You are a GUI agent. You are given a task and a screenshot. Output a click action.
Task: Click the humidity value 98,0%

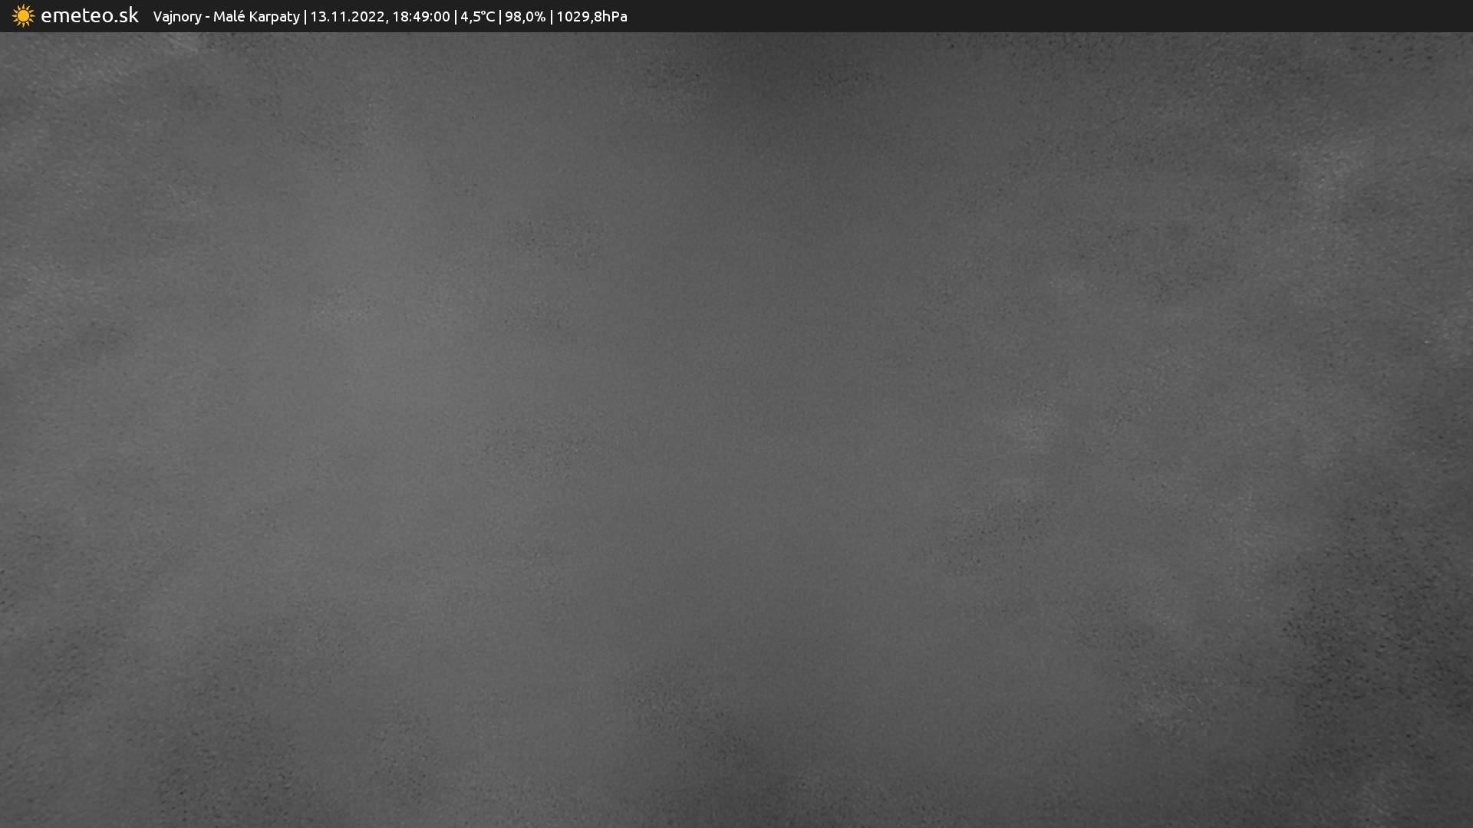coord(525,17)
